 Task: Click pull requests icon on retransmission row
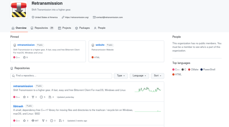(50, 97)
